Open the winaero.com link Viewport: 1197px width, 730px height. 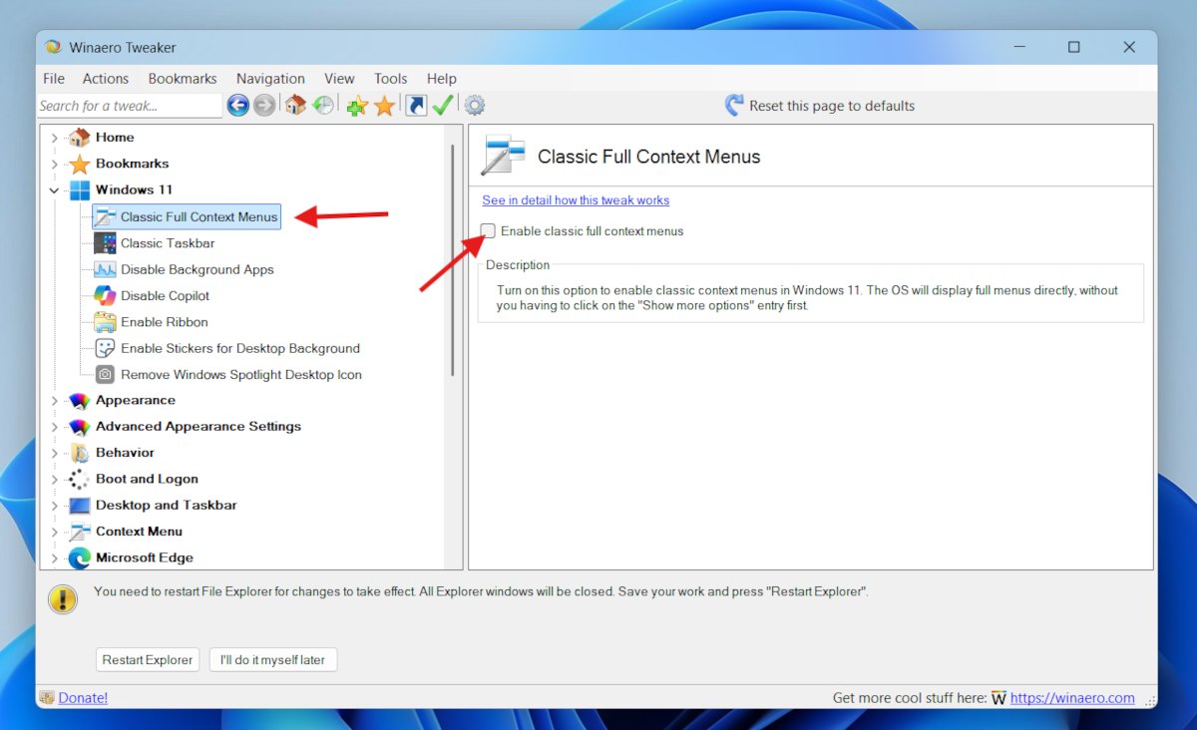tap(1073, 697)
